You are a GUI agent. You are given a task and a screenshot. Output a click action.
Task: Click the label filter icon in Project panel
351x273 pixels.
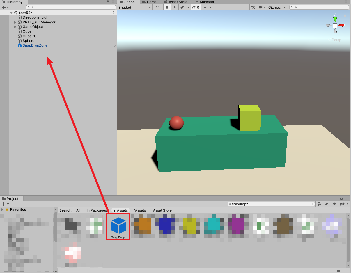coord(327,204)
